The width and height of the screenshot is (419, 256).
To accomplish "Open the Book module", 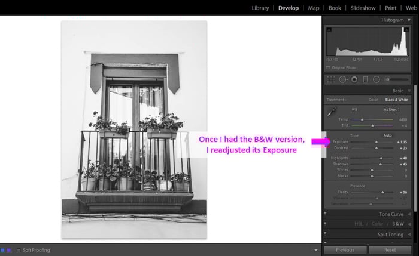I will coord(335,8).
